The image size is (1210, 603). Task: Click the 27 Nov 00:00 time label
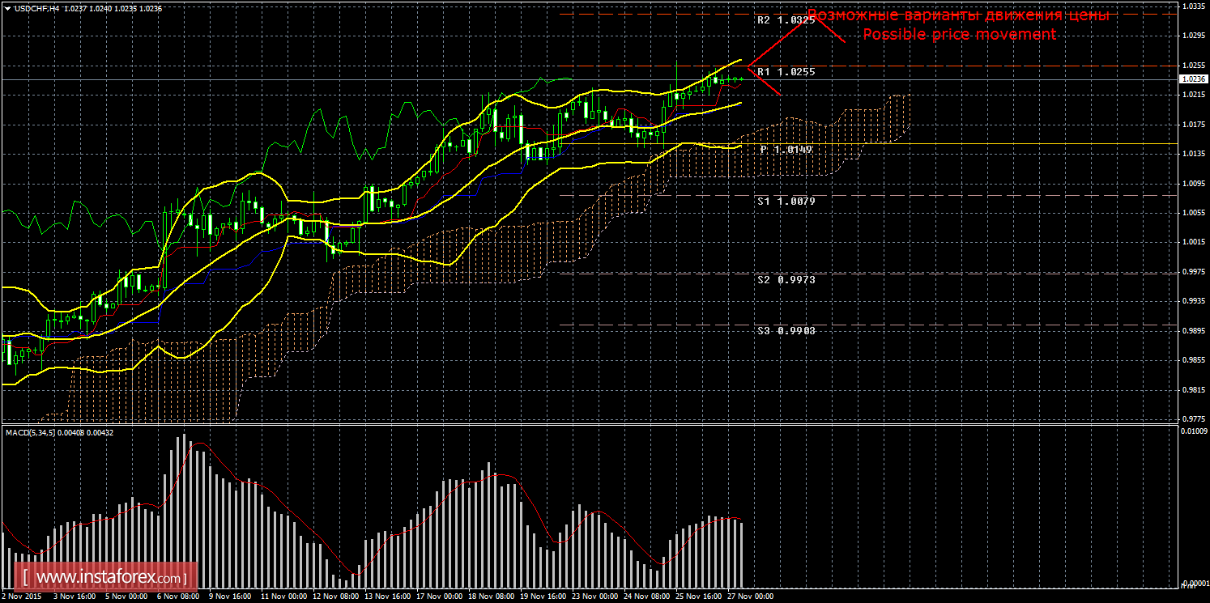click(x=750, y=597)
